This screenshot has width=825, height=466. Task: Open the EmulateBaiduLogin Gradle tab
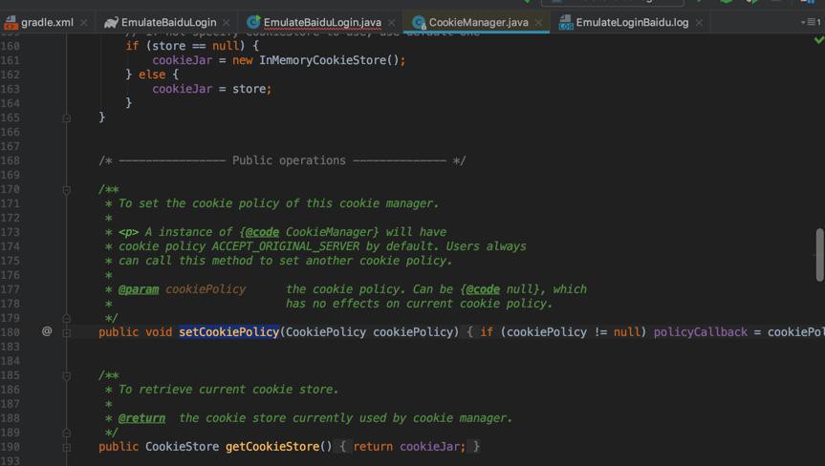168,23
